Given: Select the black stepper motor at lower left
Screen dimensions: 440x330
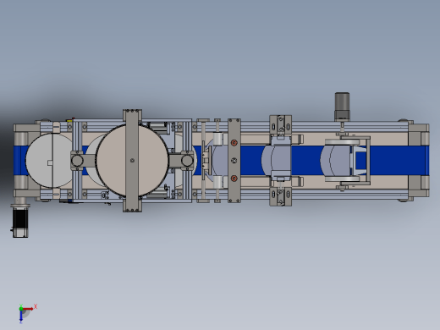Looking at the screenshot, I should pos(20,223).
